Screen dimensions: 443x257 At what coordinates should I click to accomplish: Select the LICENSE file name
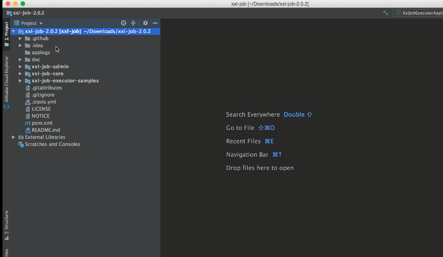click(x=41, y=109)
